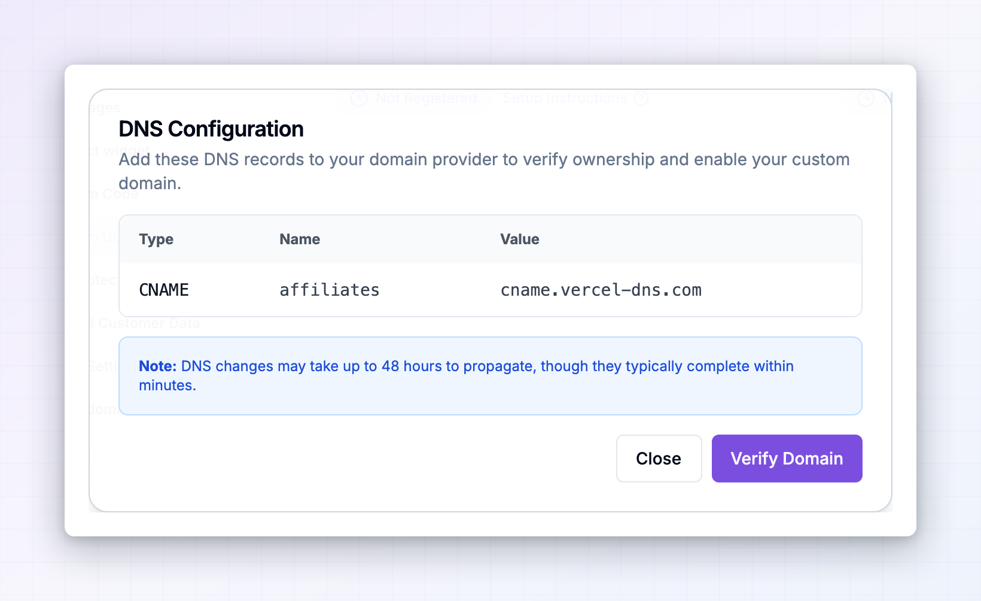Click the faded Not Registered status label

coord(426,98)
